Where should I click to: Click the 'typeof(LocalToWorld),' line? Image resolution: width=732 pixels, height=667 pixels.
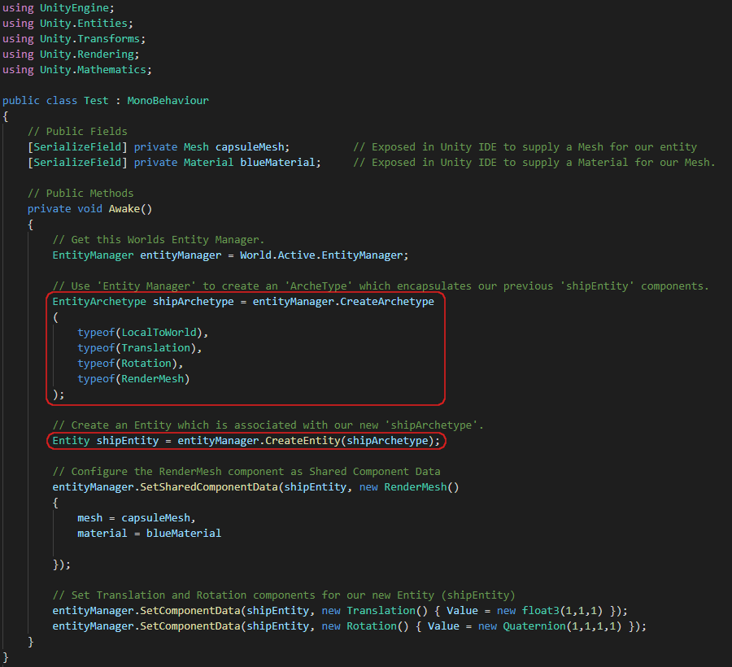coord(143,332)
